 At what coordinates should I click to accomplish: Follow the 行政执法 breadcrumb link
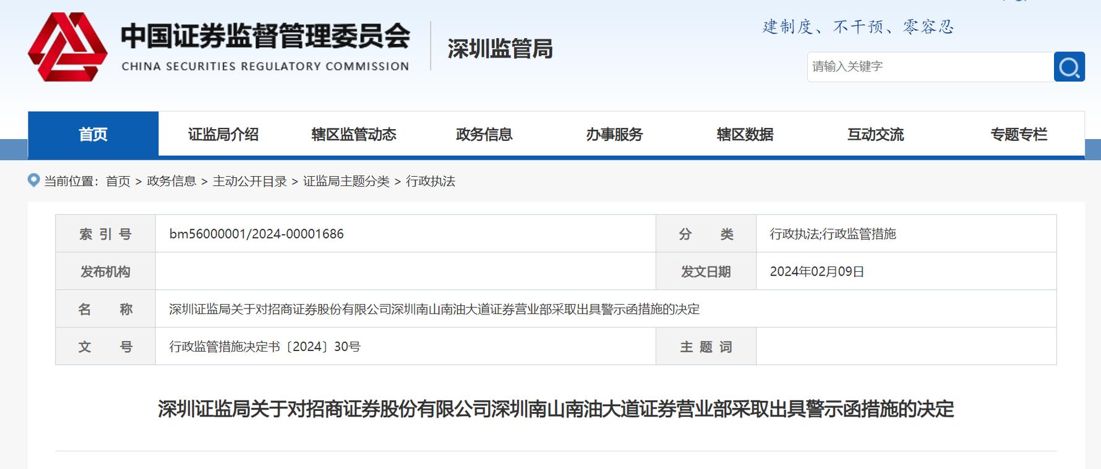tap(431, 181)
